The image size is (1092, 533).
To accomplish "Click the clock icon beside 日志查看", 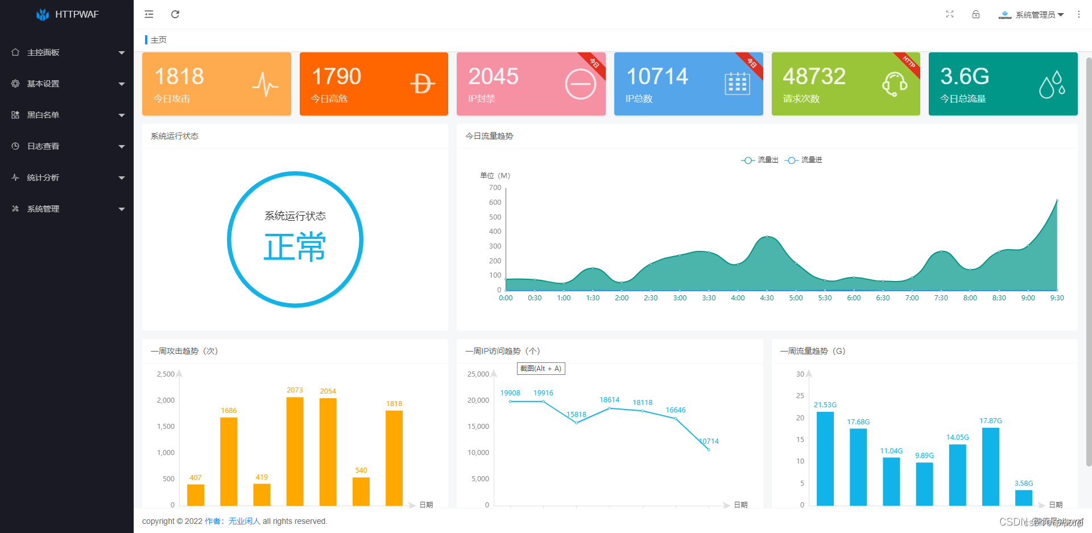I will (15, 146).
